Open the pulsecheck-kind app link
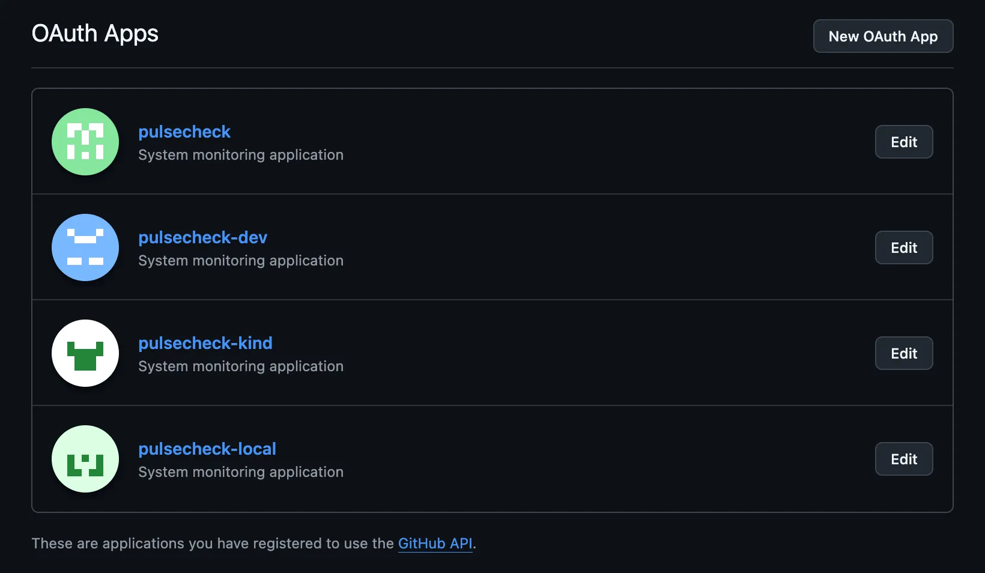This screenshot has width=985, height=573. coord(205,343)
